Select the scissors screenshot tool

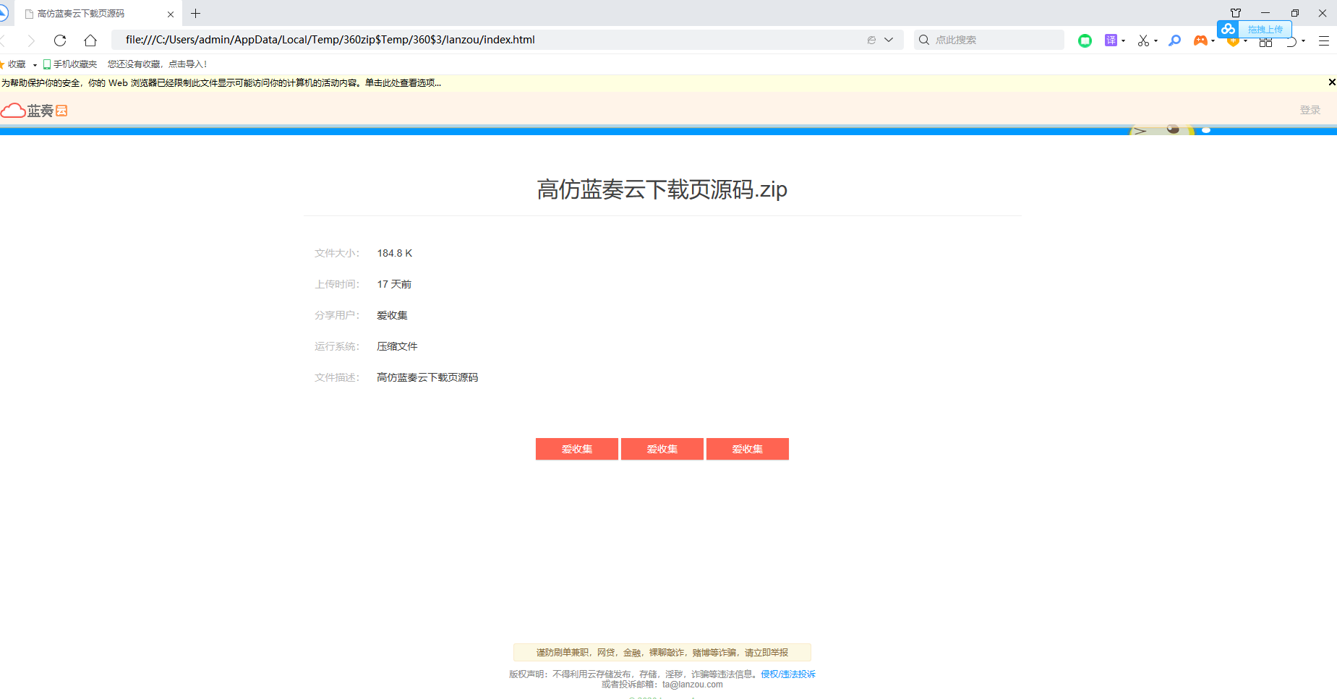(x=1143, y=40)
